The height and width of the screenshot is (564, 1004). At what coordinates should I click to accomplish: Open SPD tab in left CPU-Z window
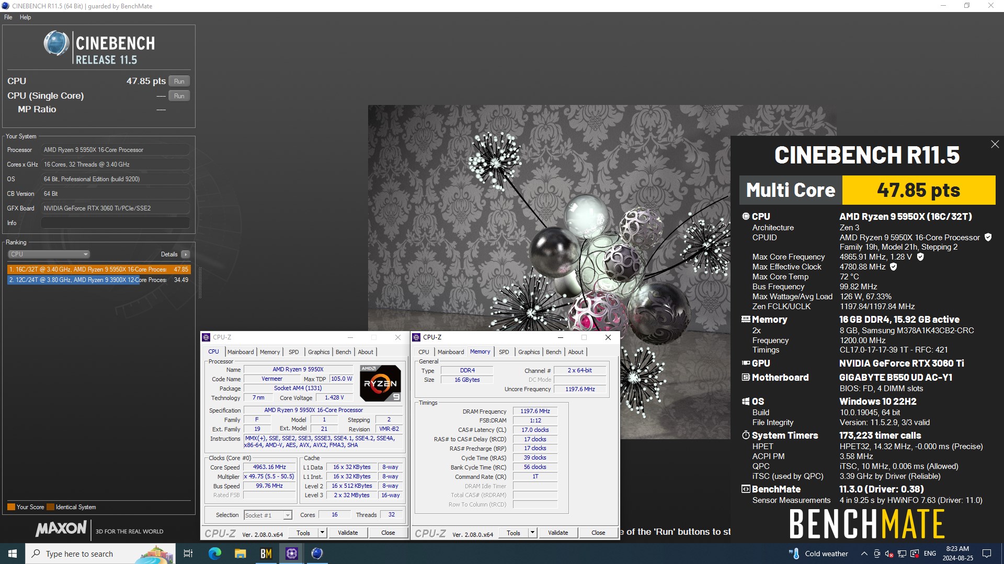pos(294,352)
